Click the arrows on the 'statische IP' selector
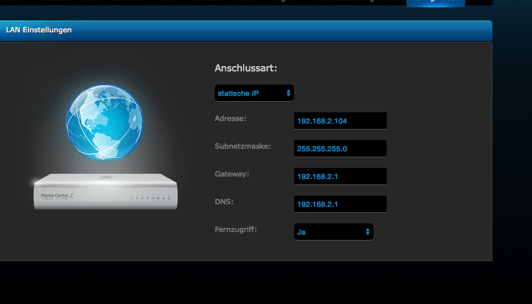The width and height of the screenshot is (532, 304). (288, 93)
